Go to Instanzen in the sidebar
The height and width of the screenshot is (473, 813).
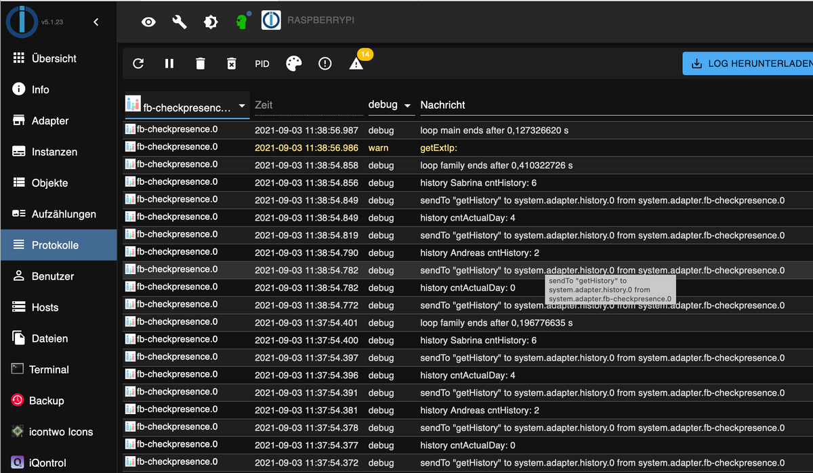pyautogui.click(x=54, y=152)
